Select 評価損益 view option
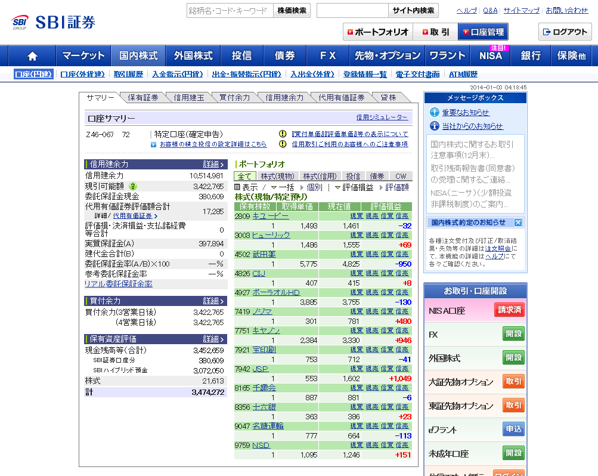 tap(354, 187)
